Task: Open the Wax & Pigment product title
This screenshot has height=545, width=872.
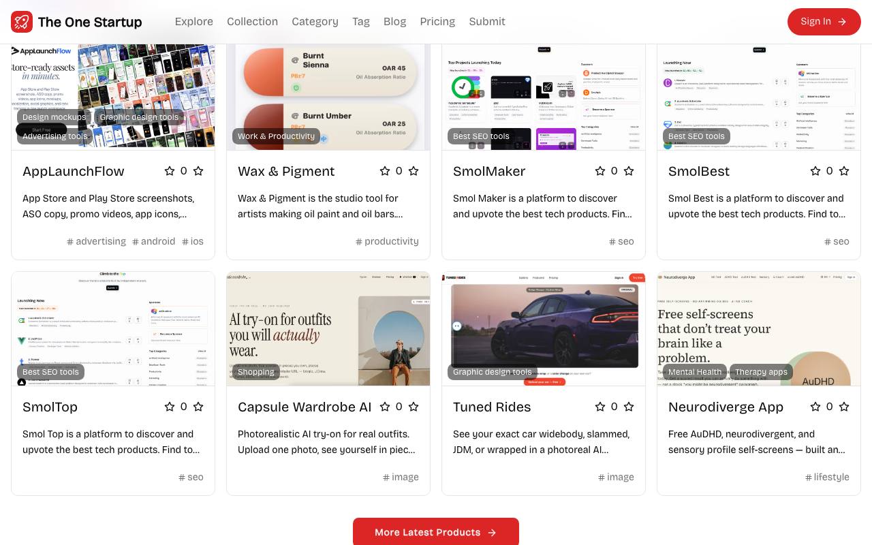Action: pyautogui.click(x=286, y=171)
